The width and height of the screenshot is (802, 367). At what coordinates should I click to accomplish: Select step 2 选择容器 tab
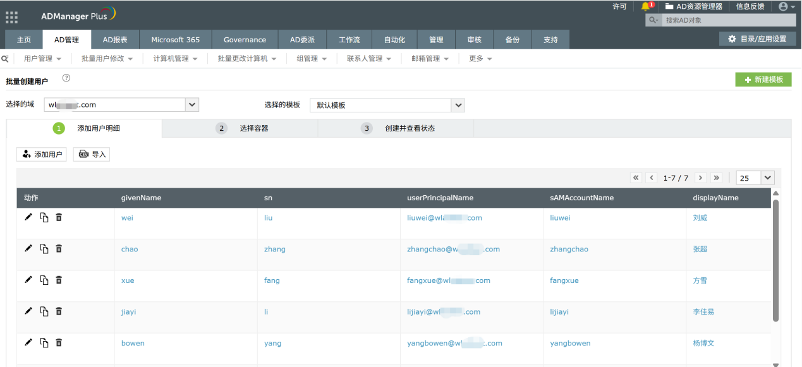pyautogui.click(x=240, y=128)
